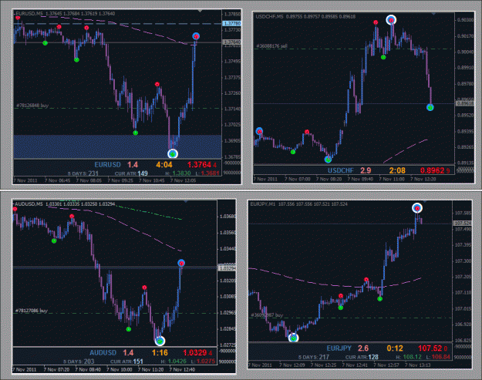
Task: Click the USDCHF symbol name in info panel
Action: [341, 170]
